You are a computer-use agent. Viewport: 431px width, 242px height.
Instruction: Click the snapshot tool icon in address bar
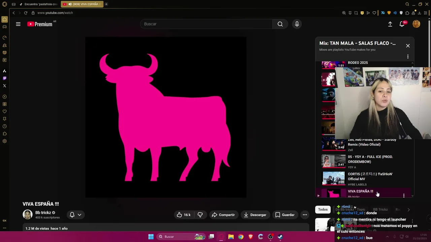[x=356, y=13]
